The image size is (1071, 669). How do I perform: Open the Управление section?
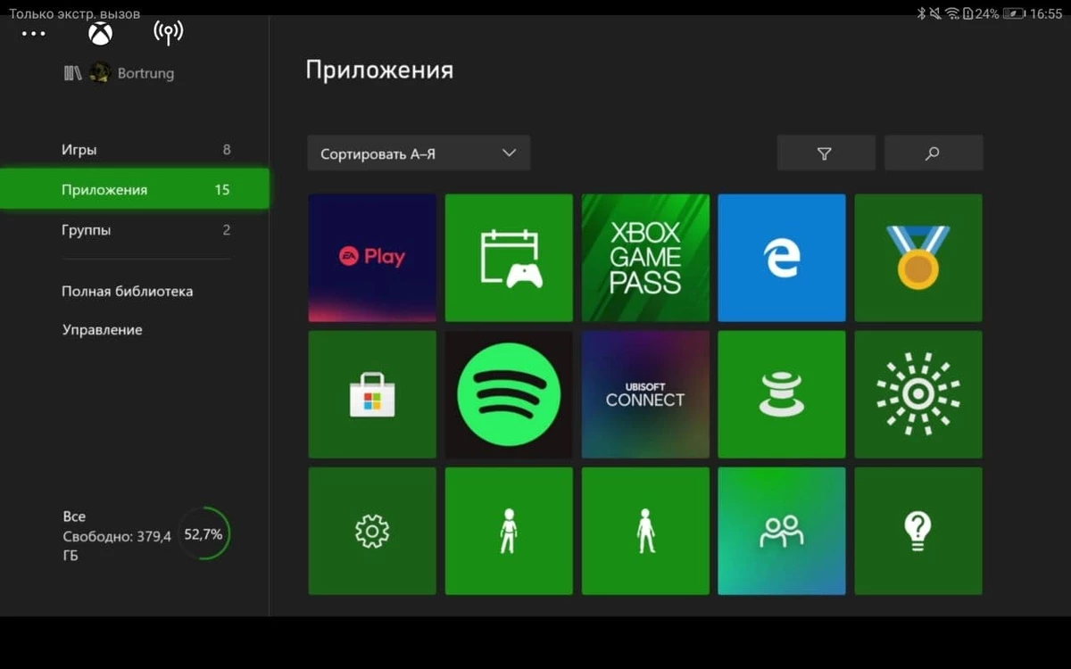tap(102, 330)
